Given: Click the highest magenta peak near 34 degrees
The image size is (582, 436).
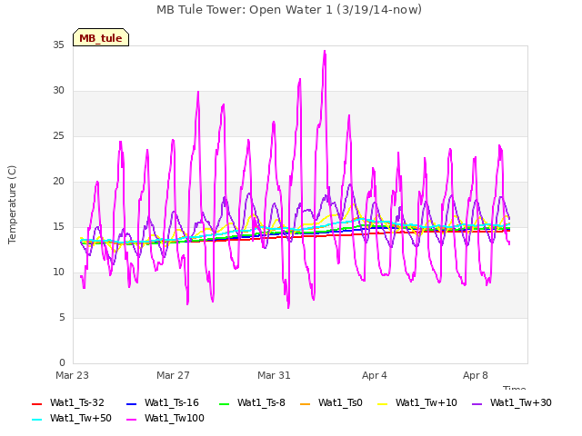Looking at the screenshot, I should click(325, 52).
